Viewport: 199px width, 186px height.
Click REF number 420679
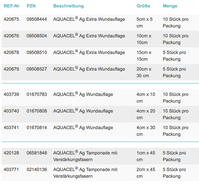coord(11,69)
